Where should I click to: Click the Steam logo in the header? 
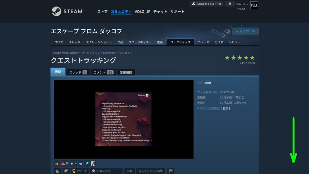coord(68,11)
